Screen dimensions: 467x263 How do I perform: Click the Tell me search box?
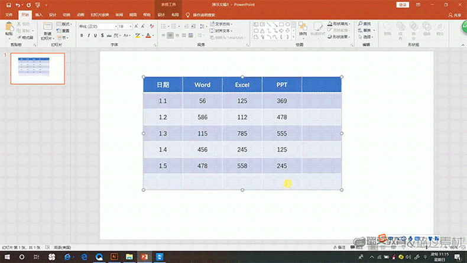tap(201, 15)
